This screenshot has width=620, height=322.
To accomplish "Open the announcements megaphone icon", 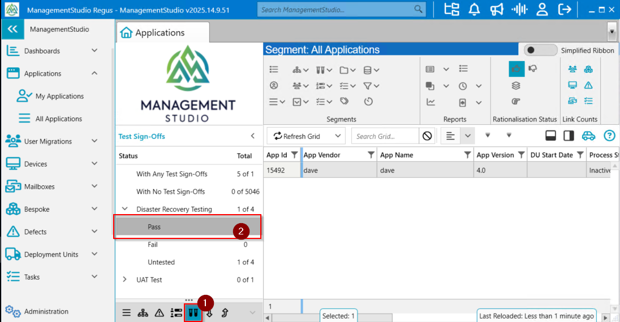I will click(x=497, y=10).
